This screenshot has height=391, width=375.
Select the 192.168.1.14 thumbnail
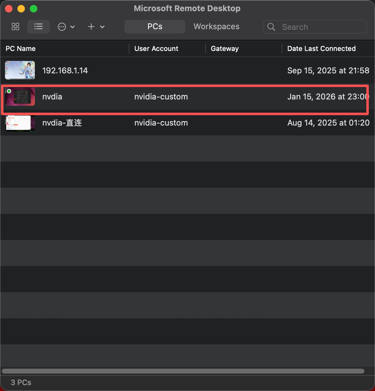(x=20, y=70)
